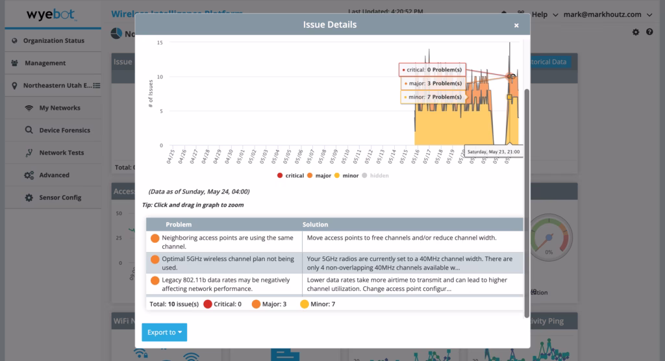Toggle the hidden series in chart legend

tap(375, 175)
